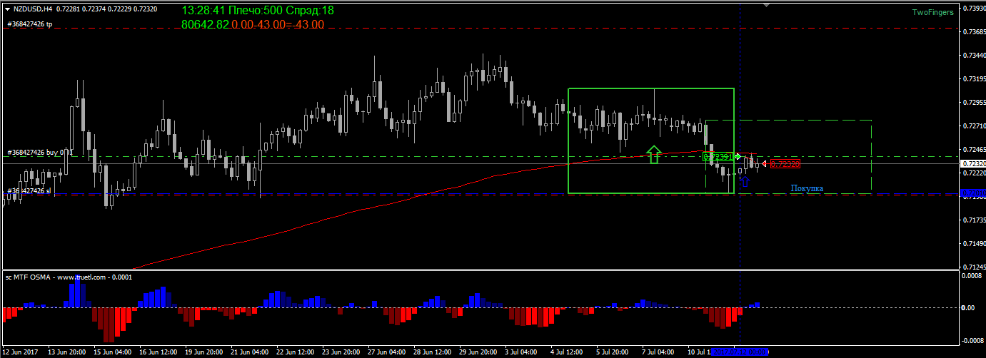Select the #368427426 tp order line label
The width and height of the screenshot is (986, 358).
tap(30, 24)
